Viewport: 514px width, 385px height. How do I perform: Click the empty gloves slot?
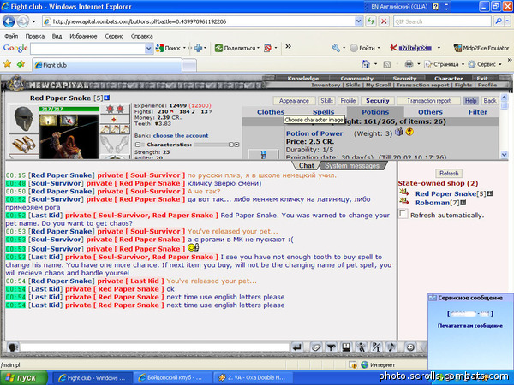(115, 145)
